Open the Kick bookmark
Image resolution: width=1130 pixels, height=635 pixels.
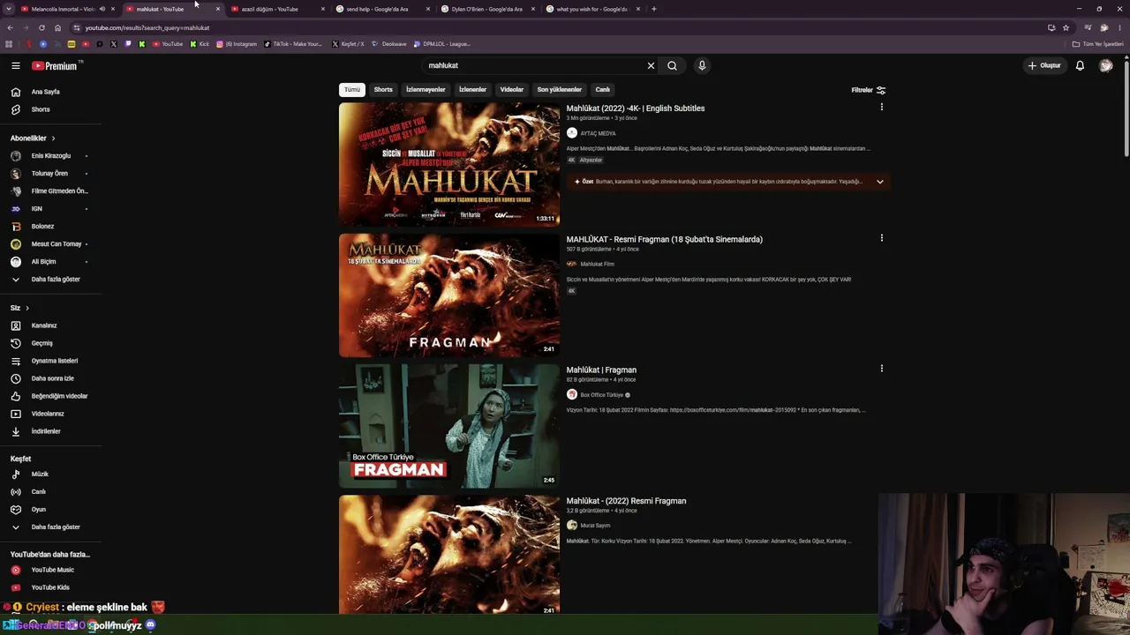coord(200,44)
